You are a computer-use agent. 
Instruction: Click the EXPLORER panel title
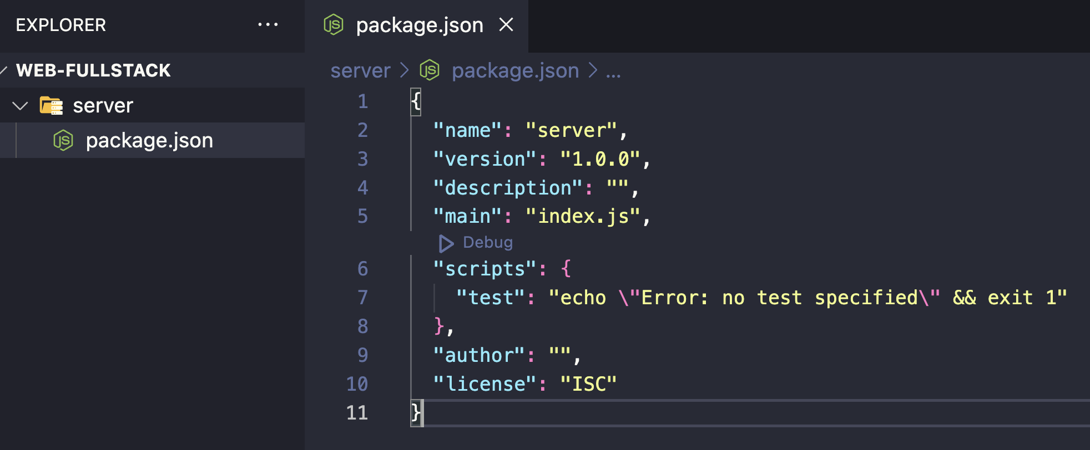61,25
